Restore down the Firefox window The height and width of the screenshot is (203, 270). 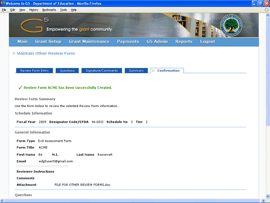point(260,3)
